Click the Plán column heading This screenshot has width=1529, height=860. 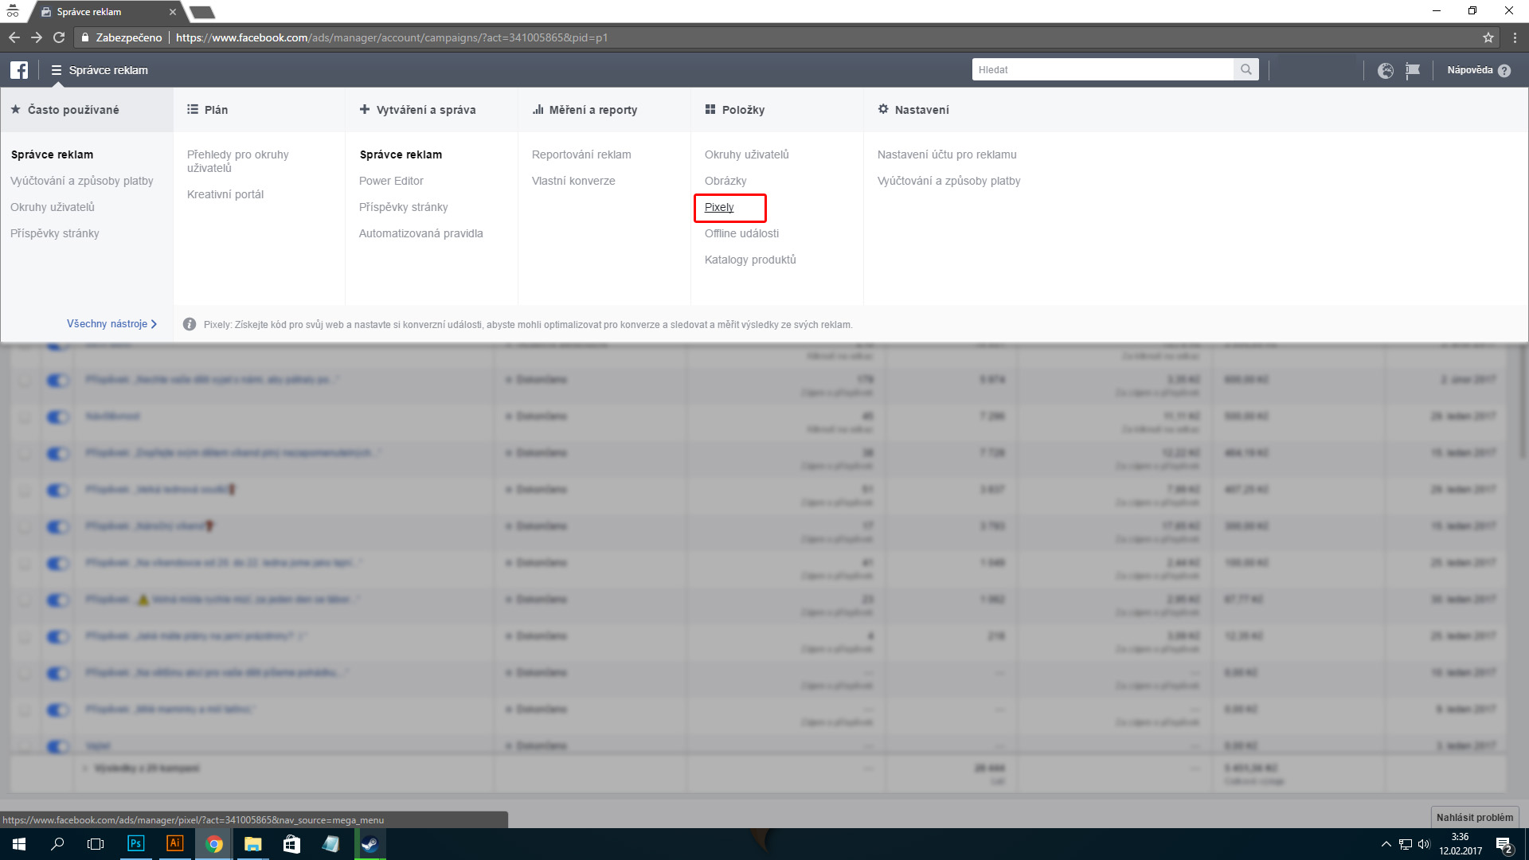tap(207, 110)
